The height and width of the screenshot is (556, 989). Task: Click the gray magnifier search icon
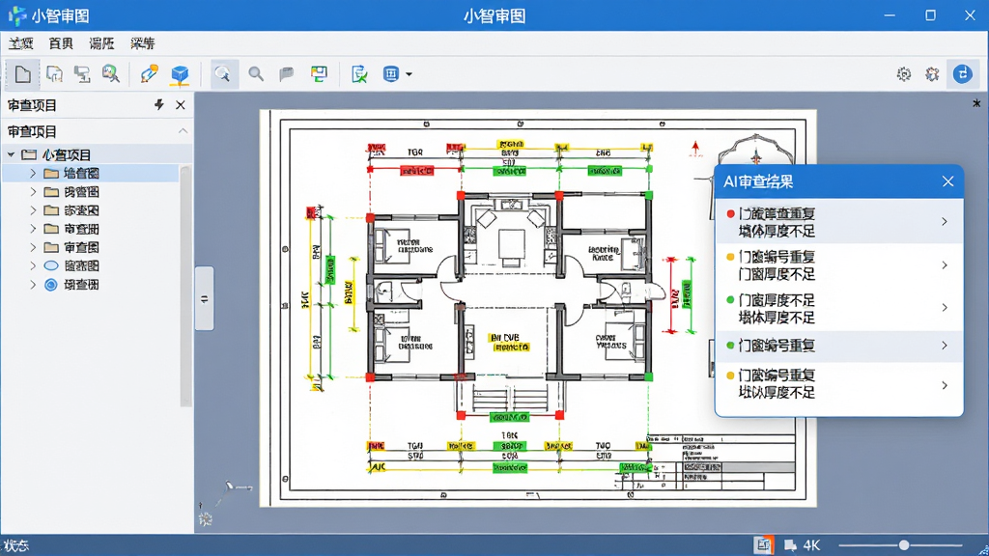[x=255, y=74]
